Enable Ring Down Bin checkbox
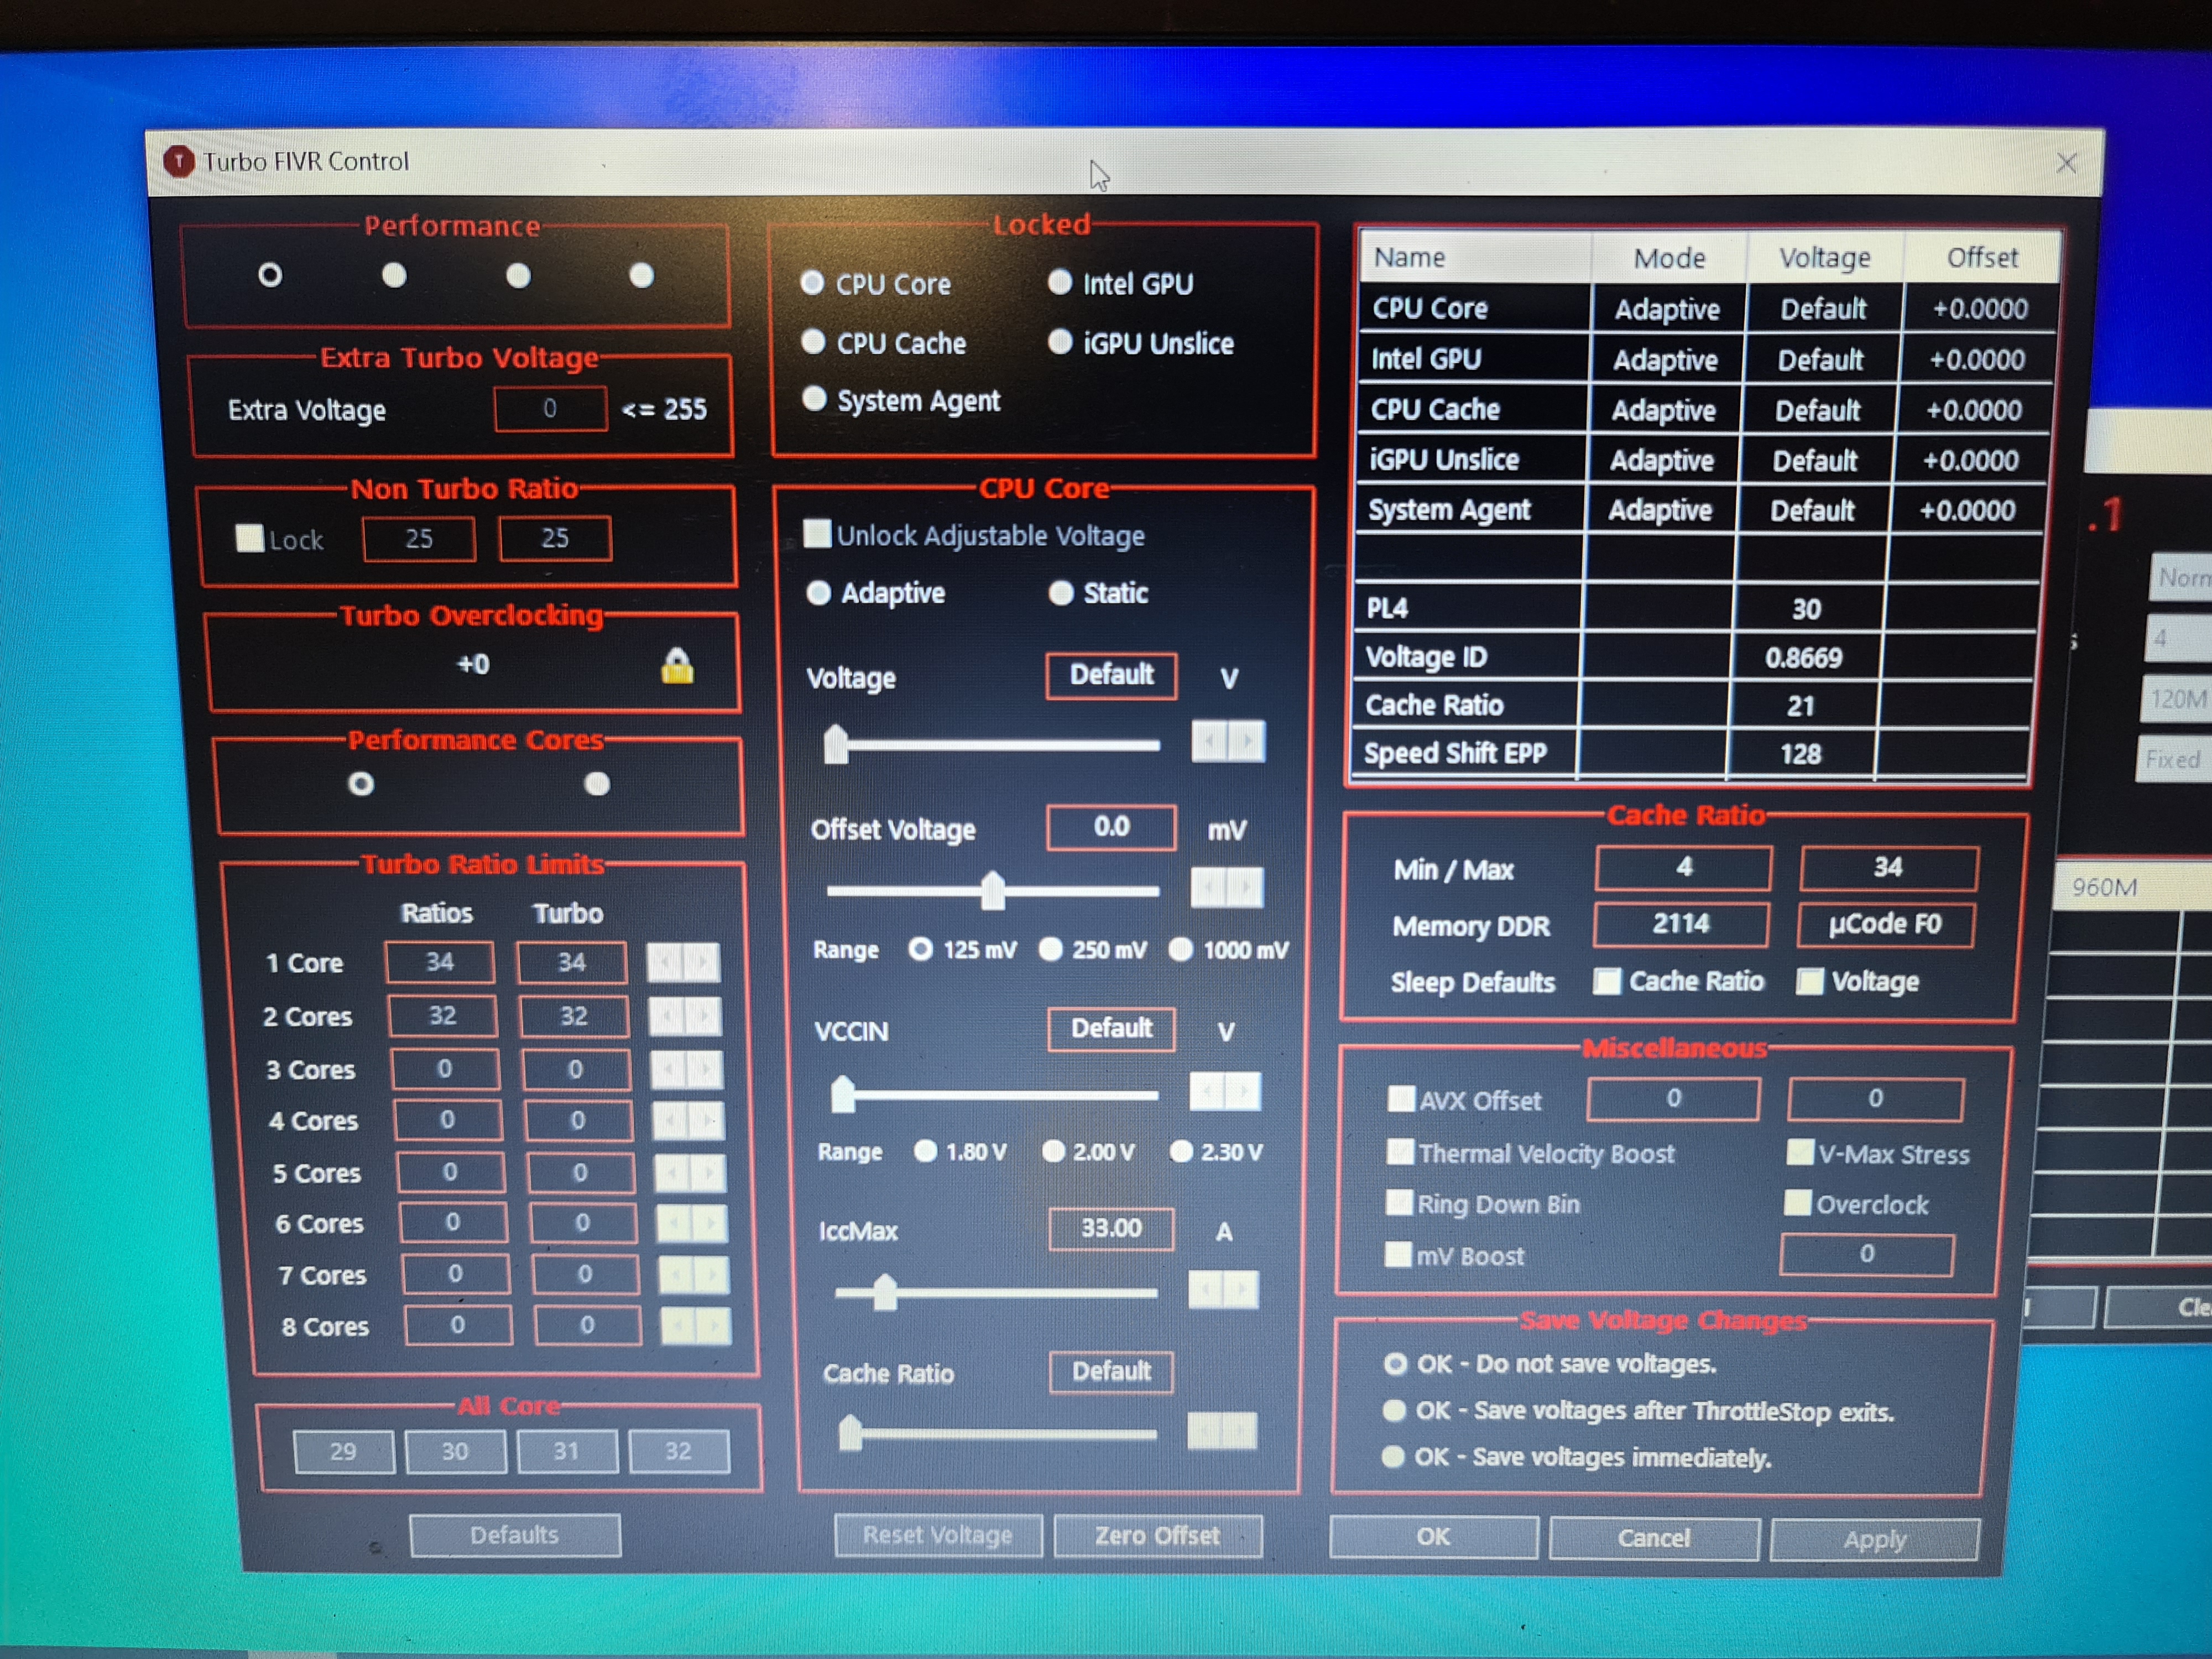Viewport: 2212px width, 1659px height. [1399, 1202]
